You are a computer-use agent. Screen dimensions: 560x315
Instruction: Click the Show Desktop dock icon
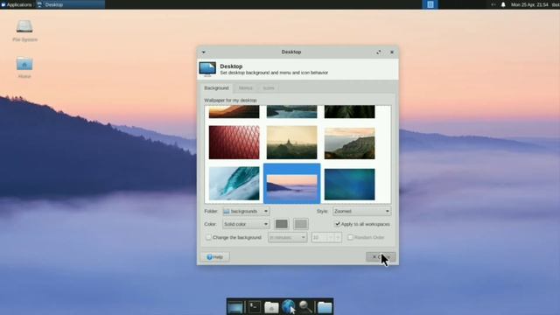tap(235, 307)
